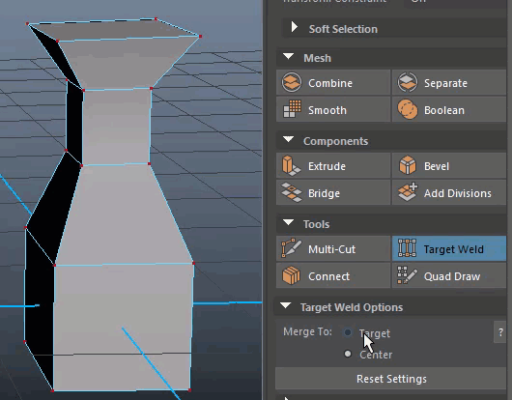Viewport: 512px width, 400px height.
Task: Click the Add Divisions label
Action: 458,193
